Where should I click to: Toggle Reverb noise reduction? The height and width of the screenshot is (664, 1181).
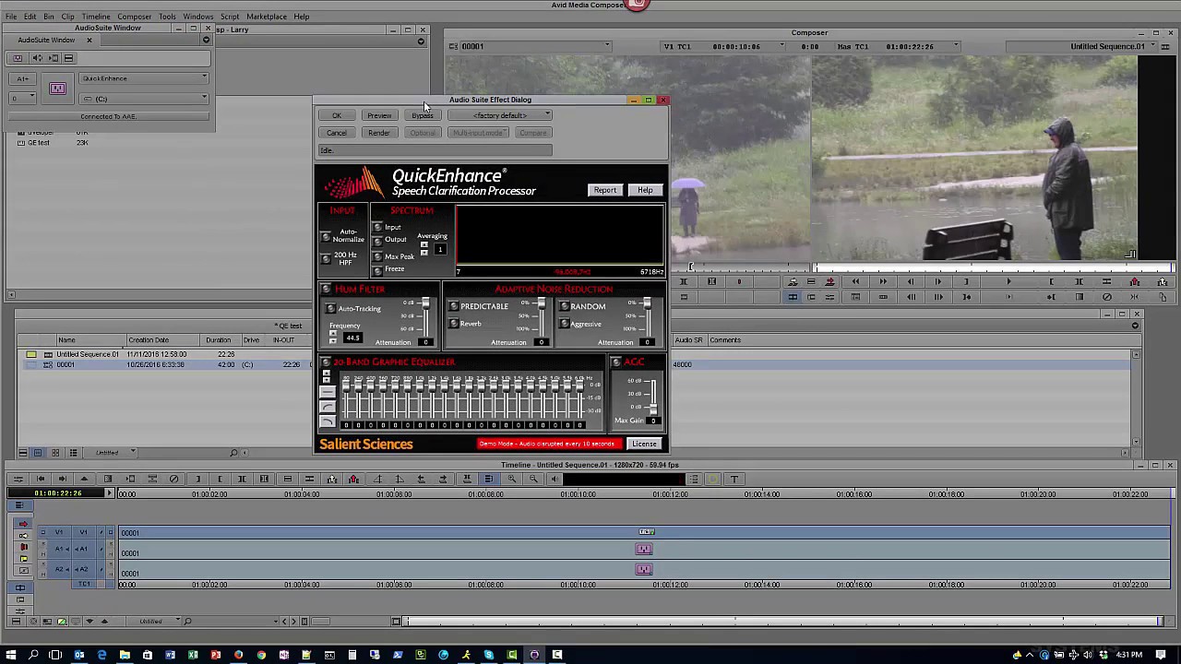click(454, 324)
